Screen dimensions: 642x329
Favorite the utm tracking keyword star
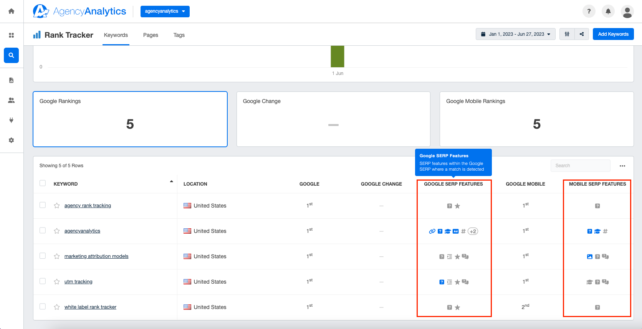click(57, 282)
